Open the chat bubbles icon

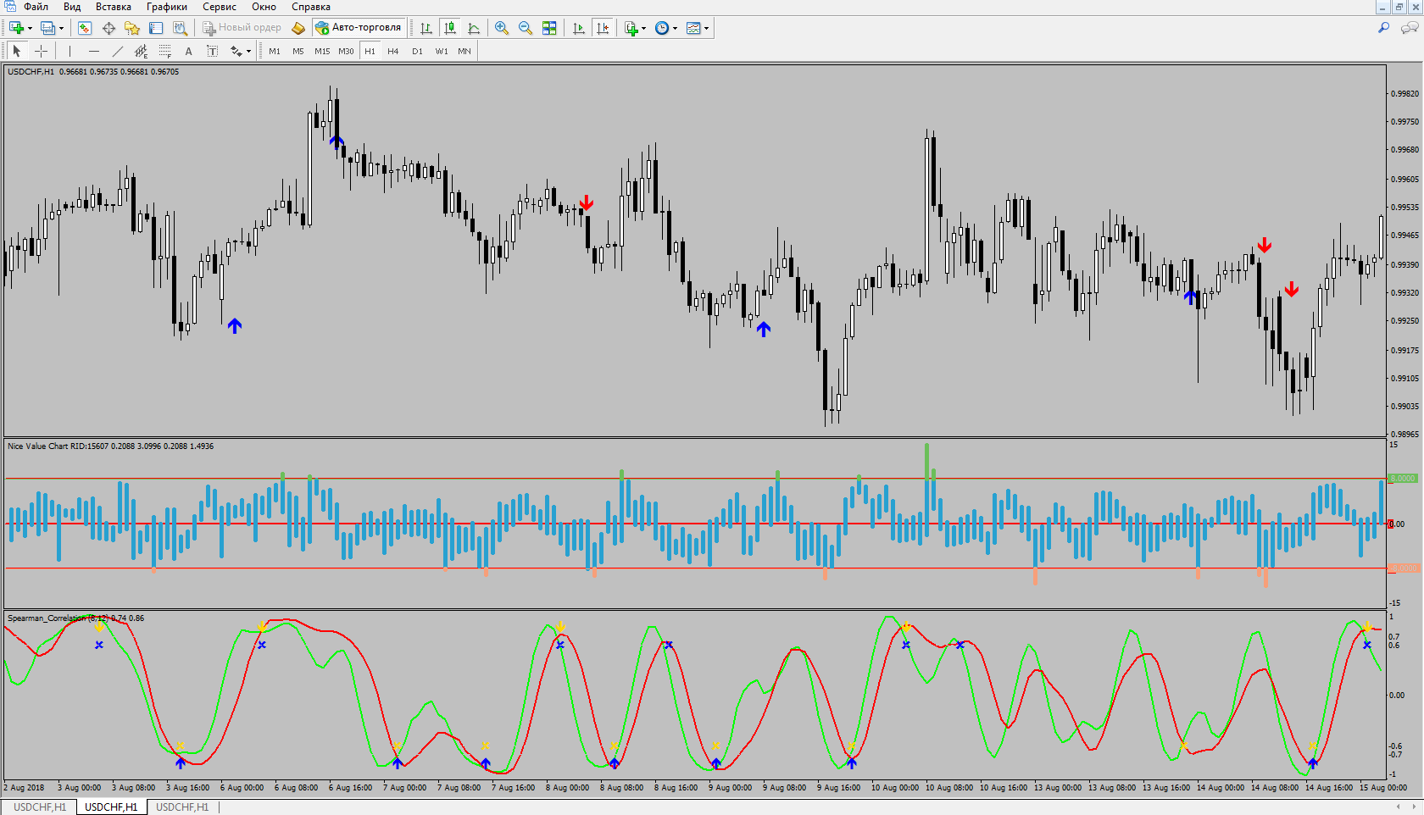pos(1410,28)
